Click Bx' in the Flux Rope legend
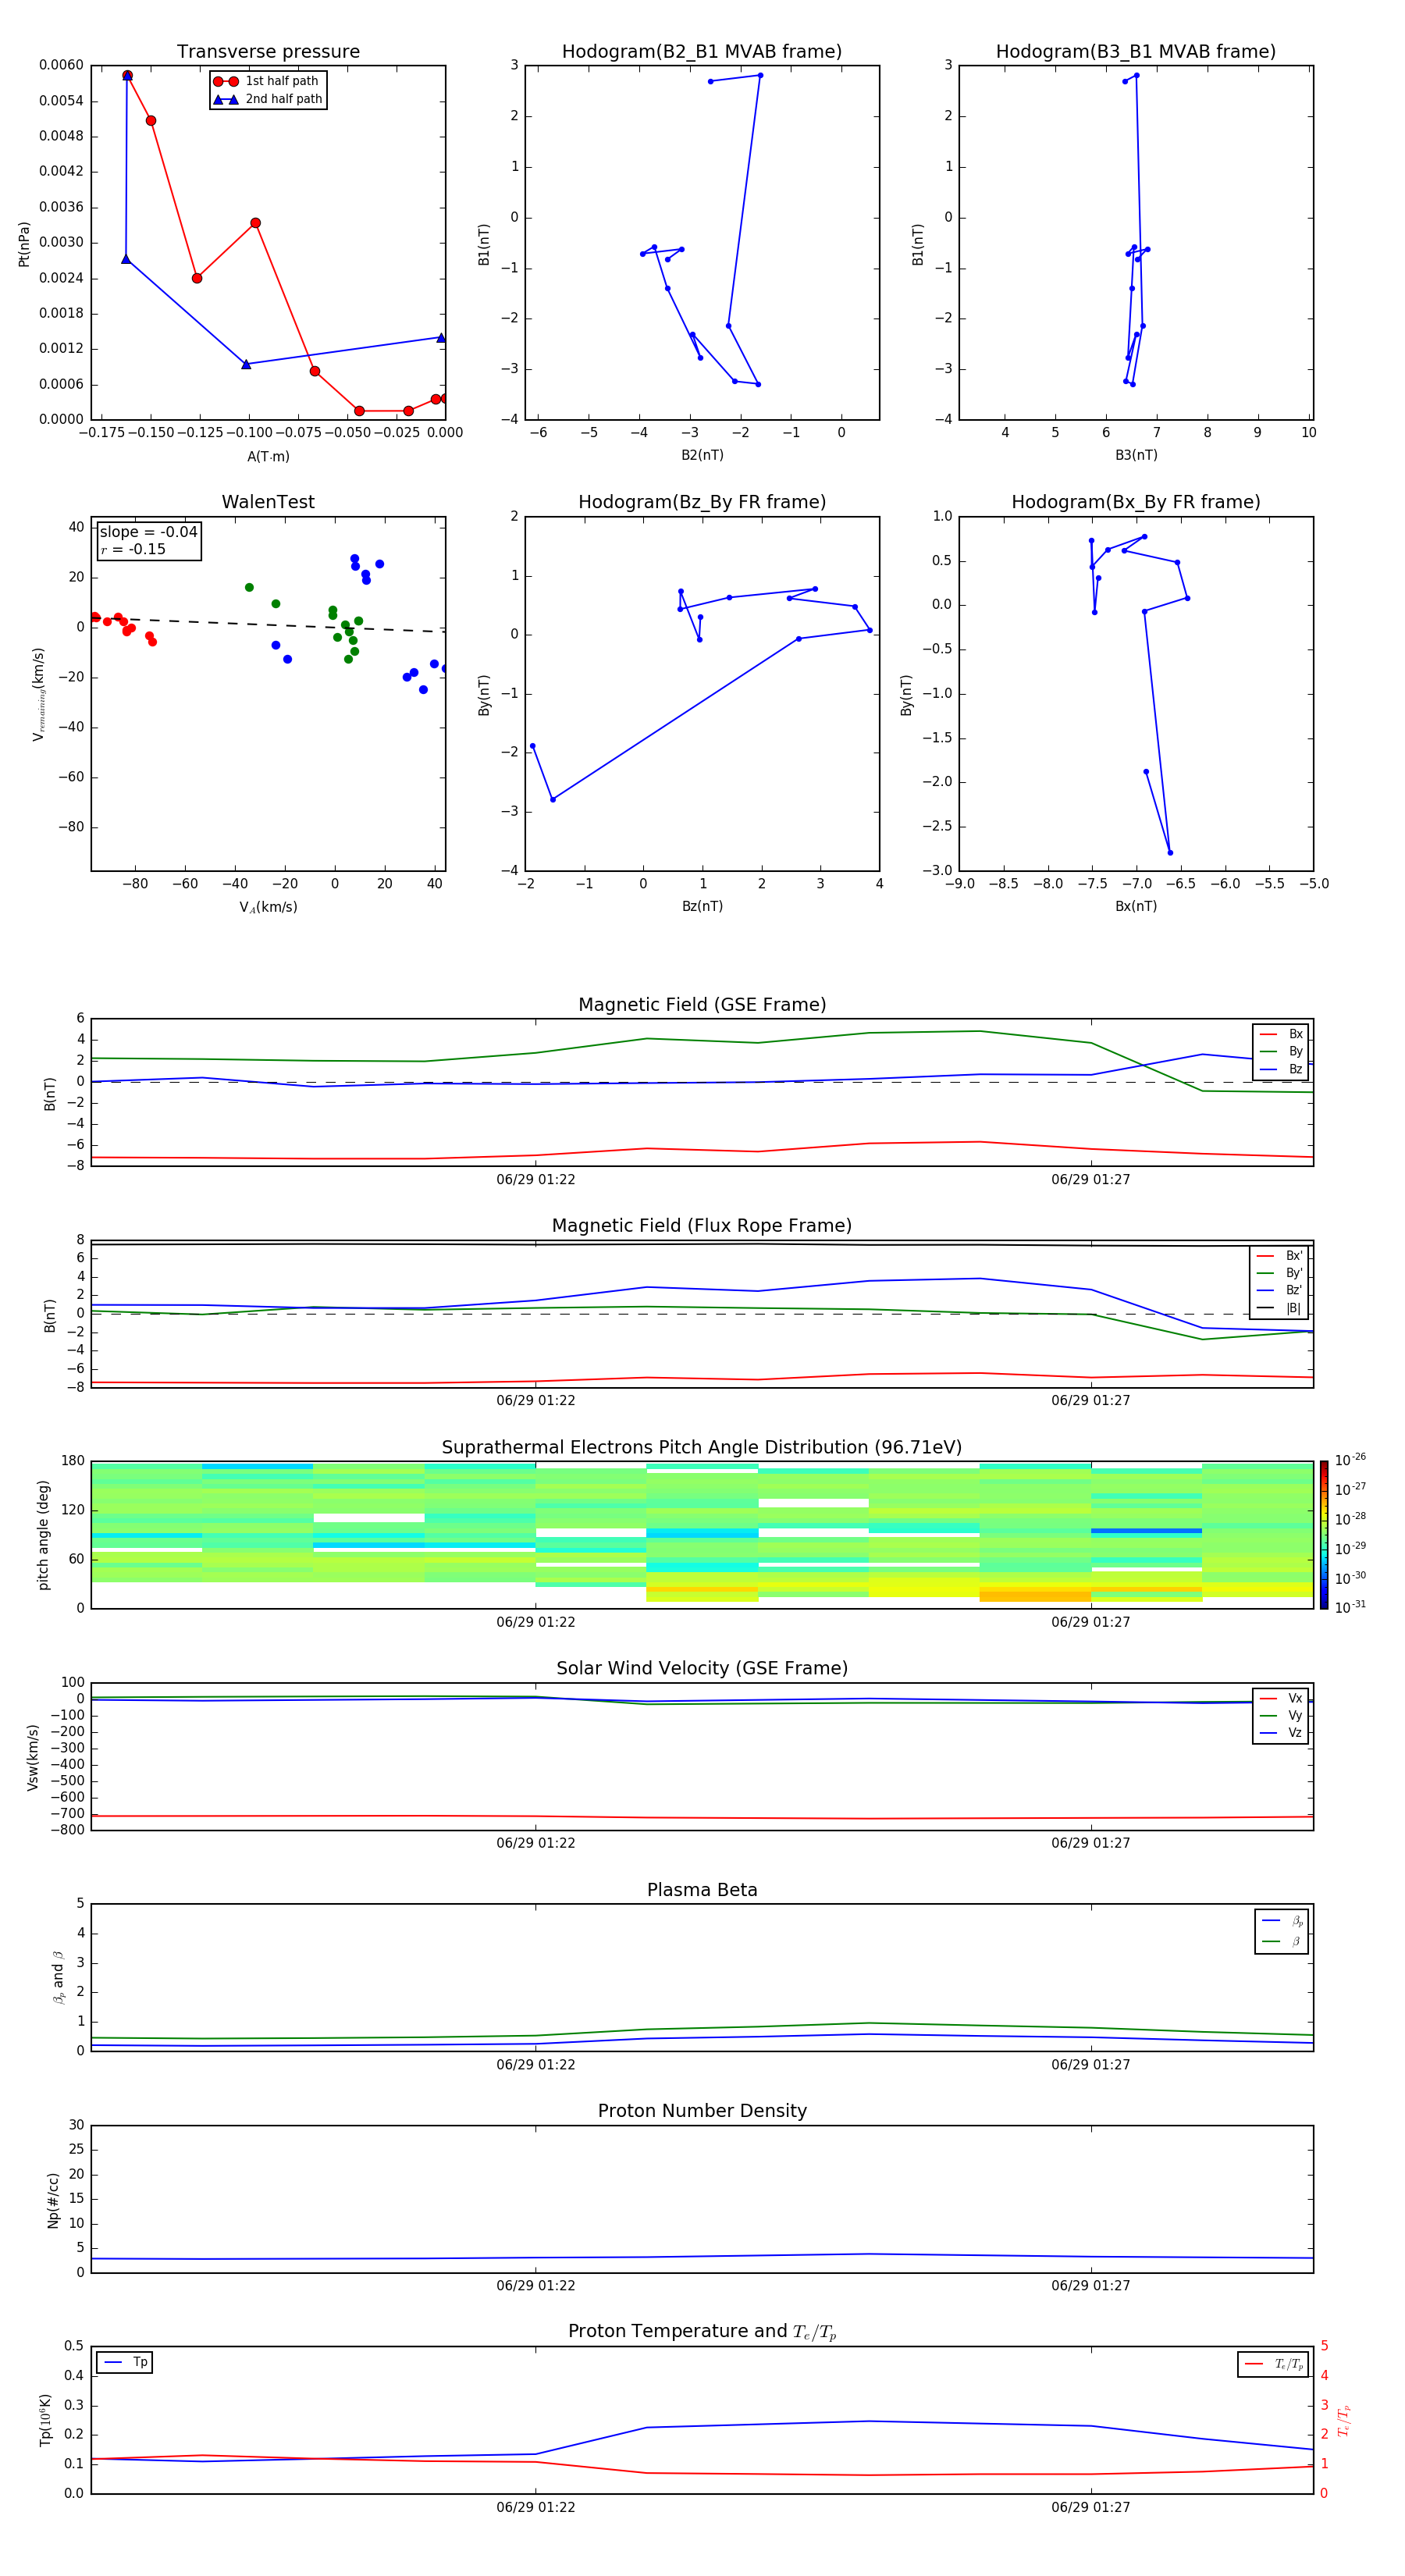Viewport: 1405px width, 2576px height. pos(1294,1256)
